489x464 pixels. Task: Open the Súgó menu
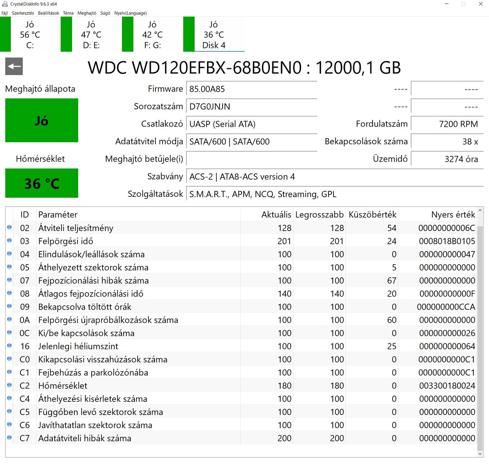click(x=105, y=13)
